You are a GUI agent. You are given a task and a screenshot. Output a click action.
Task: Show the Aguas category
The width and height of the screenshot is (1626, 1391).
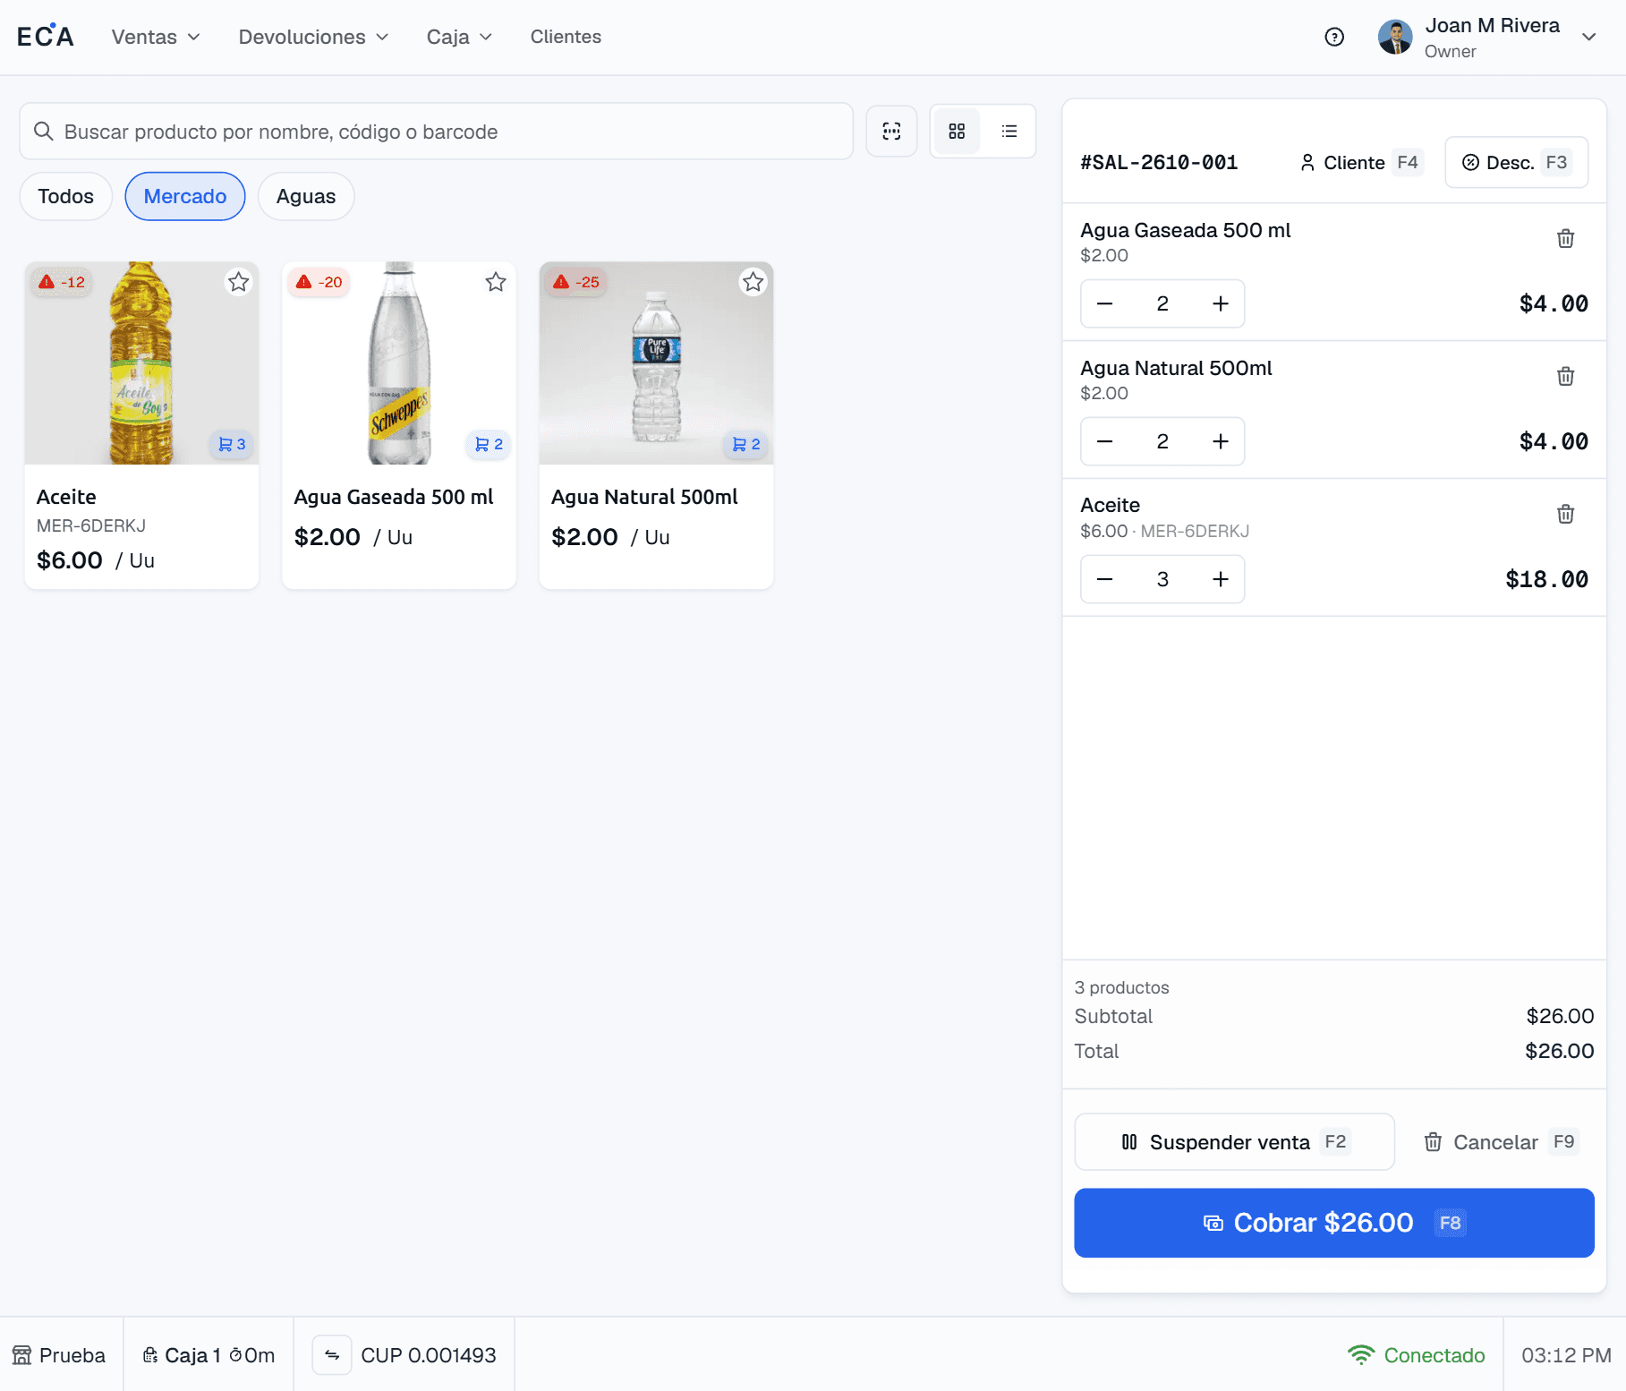[x=306, y=197]
